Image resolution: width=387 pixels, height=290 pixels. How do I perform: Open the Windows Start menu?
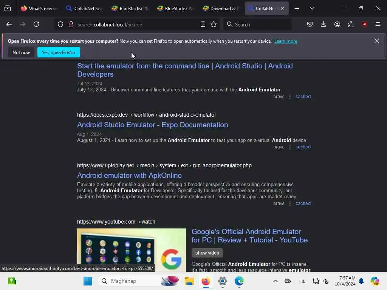click(x=88, y=281)
